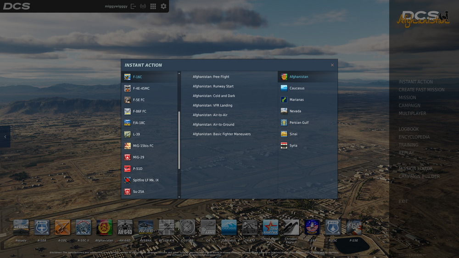Choose the Sinai map icon
Screen dimensions: 459x258
284,134
